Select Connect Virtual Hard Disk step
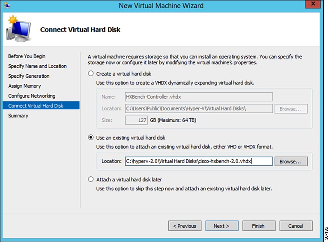This screenshot has width=329, height=242. (x=36, y=106)
